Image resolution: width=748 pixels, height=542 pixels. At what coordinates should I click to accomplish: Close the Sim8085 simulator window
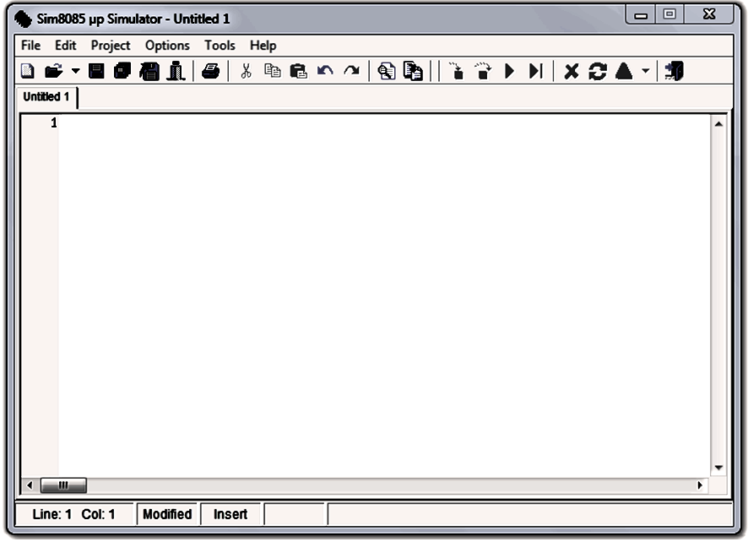[x=709, y=15]
